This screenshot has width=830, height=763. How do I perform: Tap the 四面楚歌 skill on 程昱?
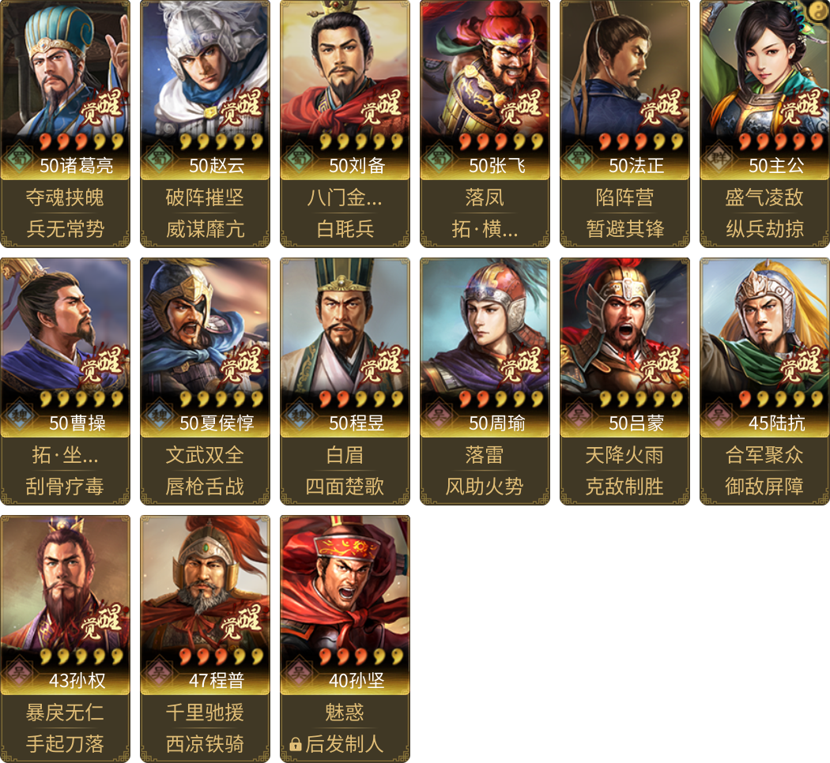click(x=345, y=487)
